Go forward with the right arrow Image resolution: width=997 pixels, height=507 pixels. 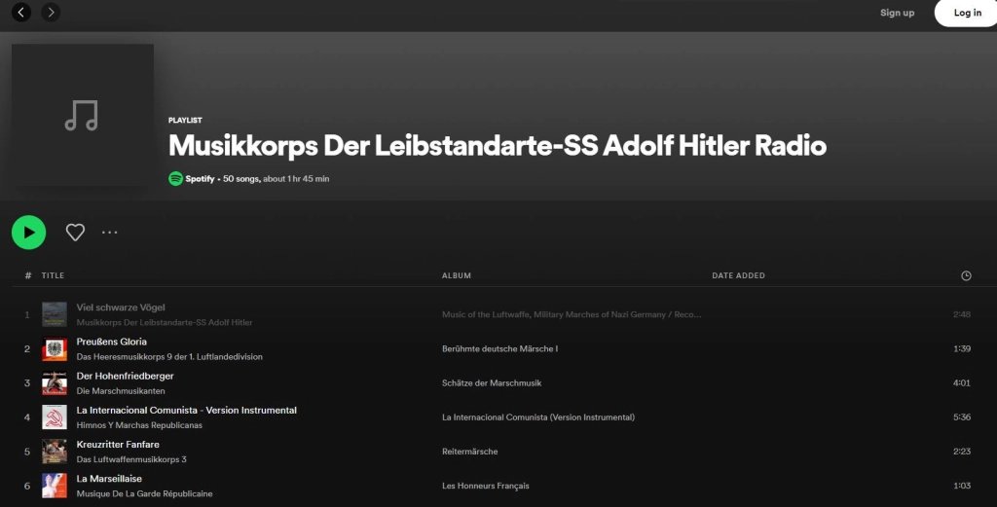[51, 12]
